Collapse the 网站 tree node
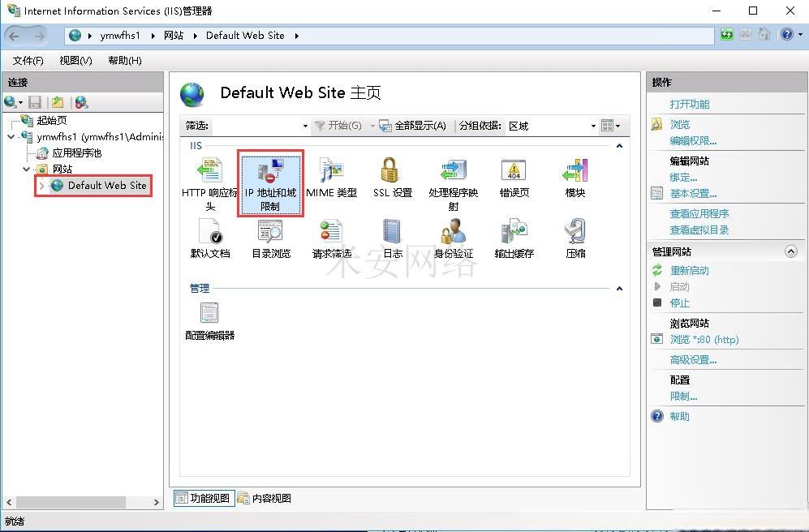The height and width of the screenshot is (532, 809). tap(26, 169)
